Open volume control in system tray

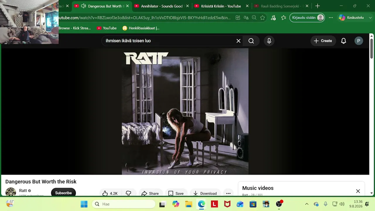(x=342, y=204)
